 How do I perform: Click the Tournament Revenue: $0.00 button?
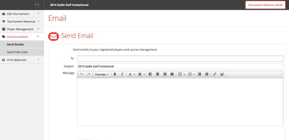point(265,5)
